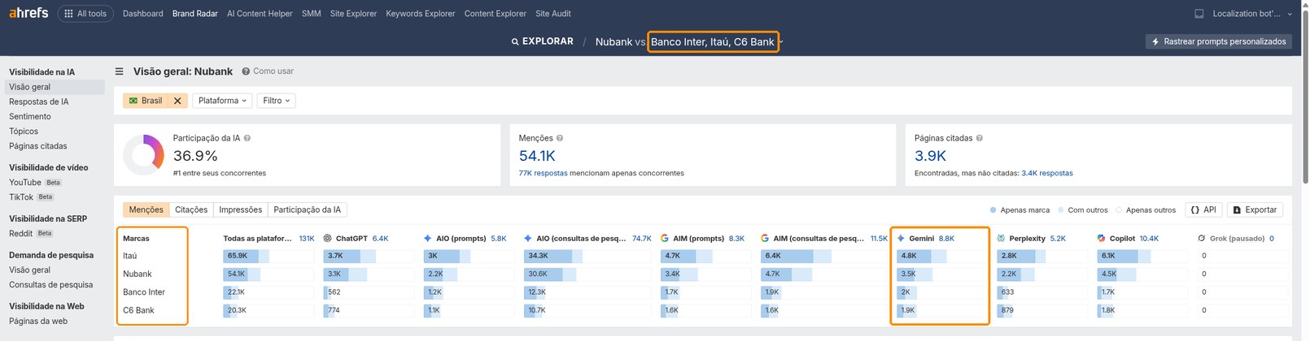Click the Copilot column icon
This screenshot has width=1310, height=341.
pos(1101,239)
